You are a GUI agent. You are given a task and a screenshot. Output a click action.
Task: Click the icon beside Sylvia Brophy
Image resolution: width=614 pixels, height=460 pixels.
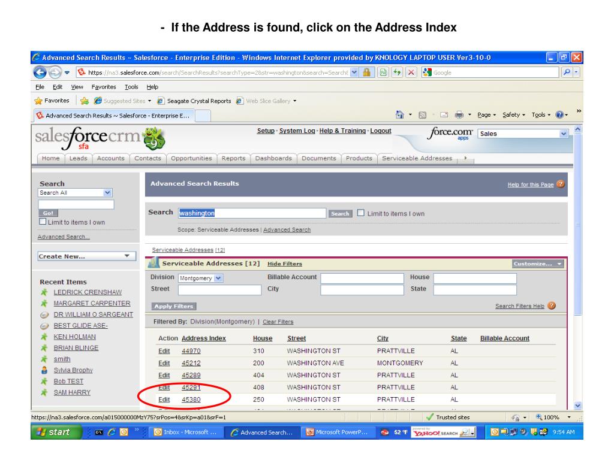point(44,370)
